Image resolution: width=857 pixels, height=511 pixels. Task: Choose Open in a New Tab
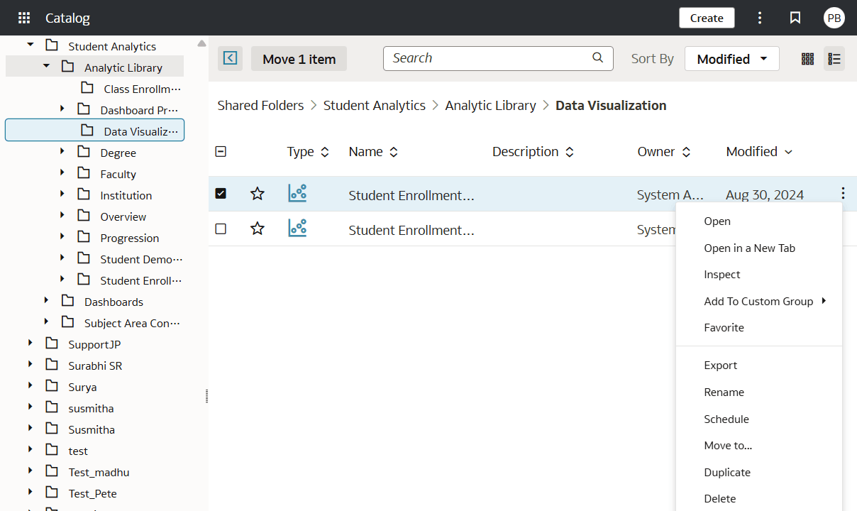coord(750,248)
